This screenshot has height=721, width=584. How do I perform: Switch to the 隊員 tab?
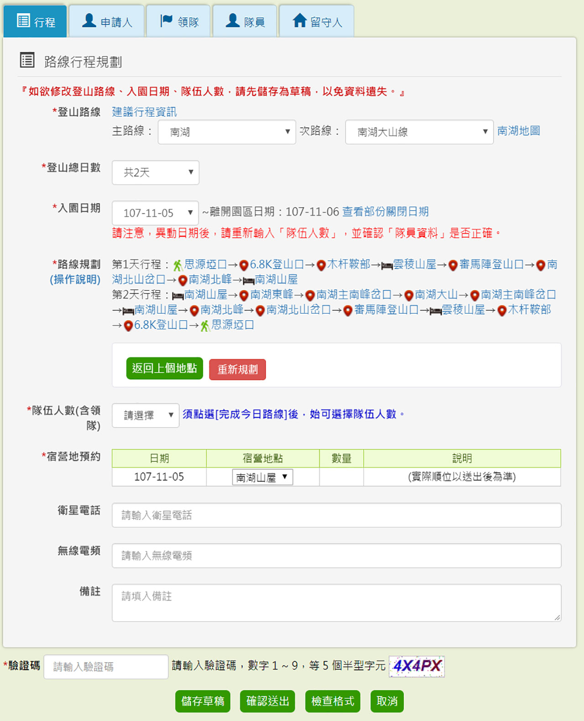[245, 21]
